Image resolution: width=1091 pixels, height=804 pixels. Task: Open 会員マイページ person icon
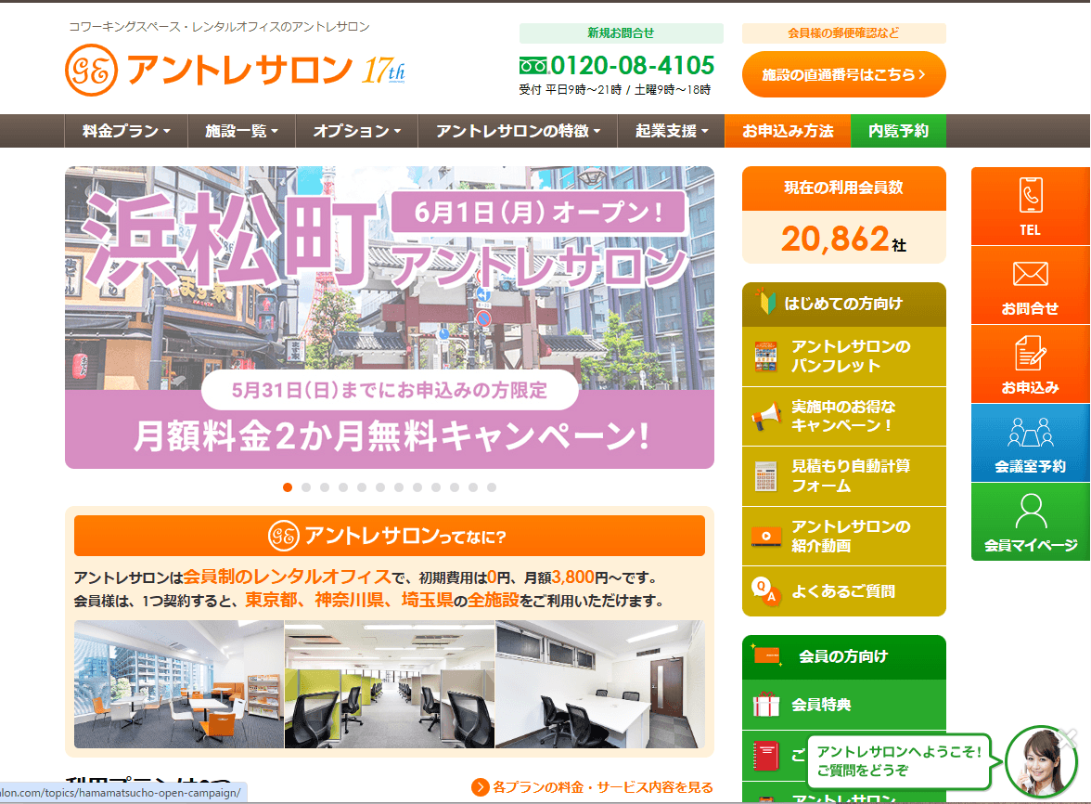[x=1031, y=512]
